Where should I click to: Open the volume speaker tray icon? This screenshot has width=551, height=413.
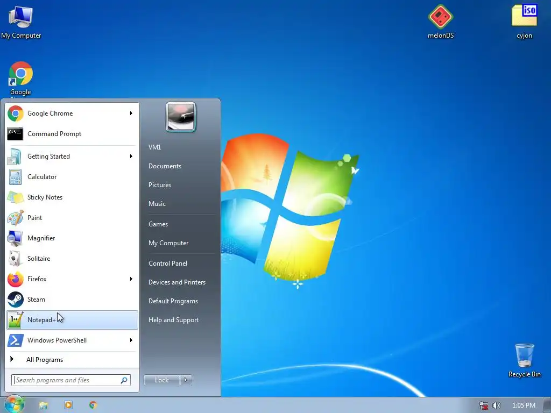pyautogui.click(x=496, y=405)
